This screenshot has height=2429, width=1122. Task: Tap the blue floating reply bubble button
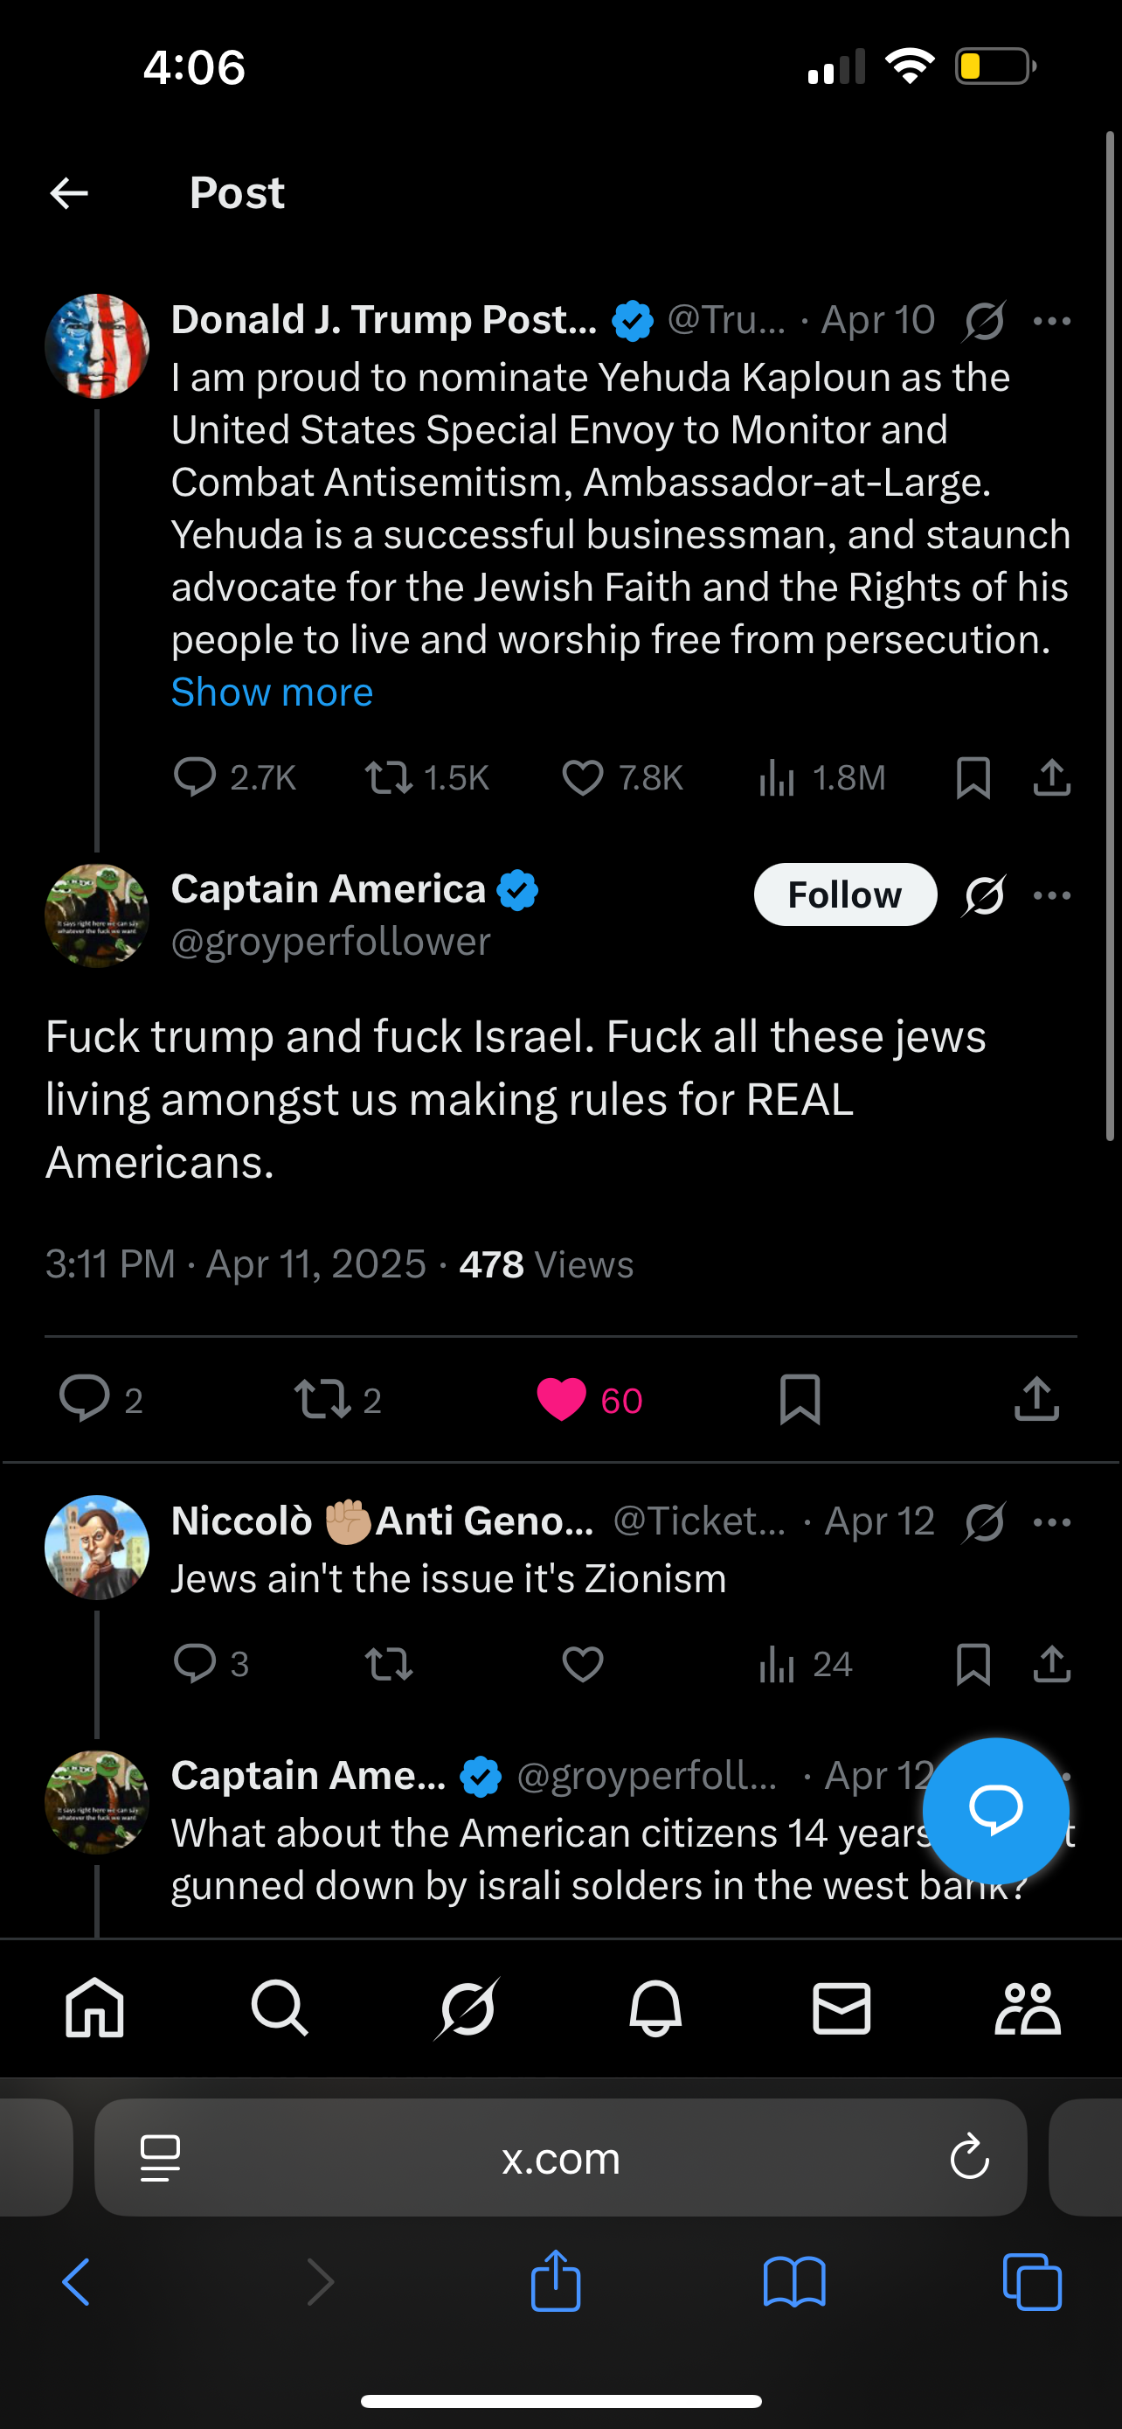(x=994, y=1809)
